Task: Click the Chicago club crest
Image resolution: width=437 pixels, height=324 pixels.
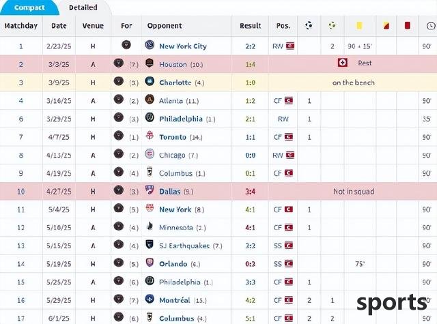Action: point(150,153)
